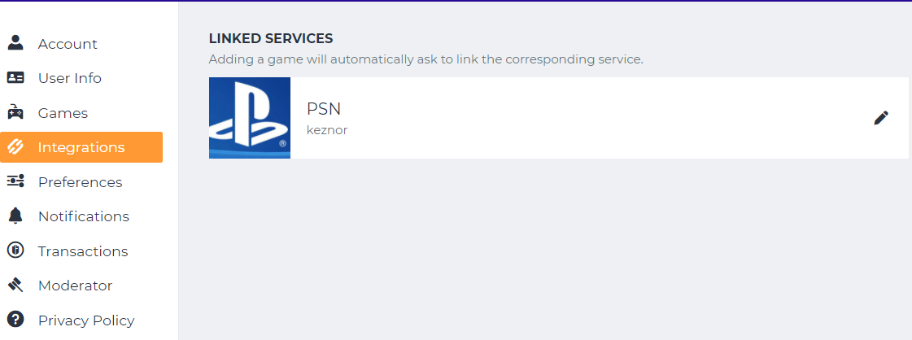The image size is (912, 340).
Task: Click the Notifications bell icon
Action: pos(15,216)
